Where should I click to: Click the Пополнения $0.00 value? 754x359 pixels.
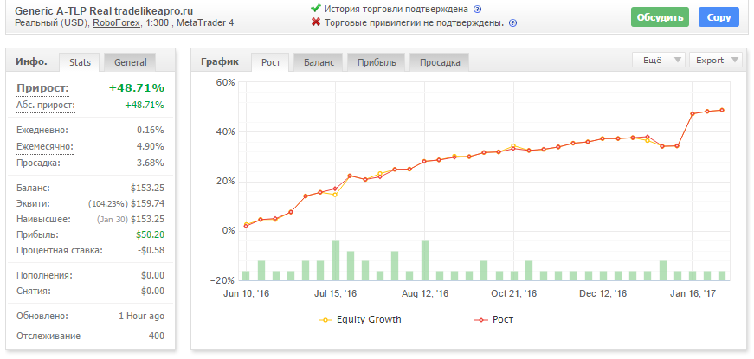click(152, 275)
